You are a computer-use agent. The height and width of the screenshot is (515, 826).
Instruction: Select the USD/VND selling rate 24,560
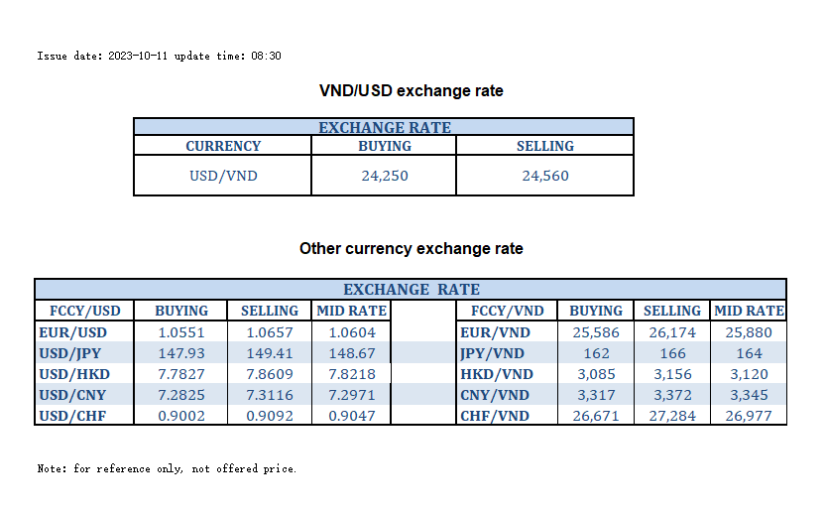pyautogui.click(x=545, y=177)
